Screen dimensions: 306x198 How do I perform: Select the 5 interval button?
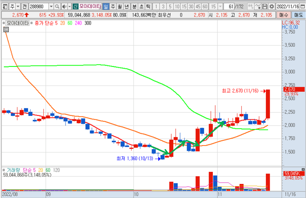point(170,7)
